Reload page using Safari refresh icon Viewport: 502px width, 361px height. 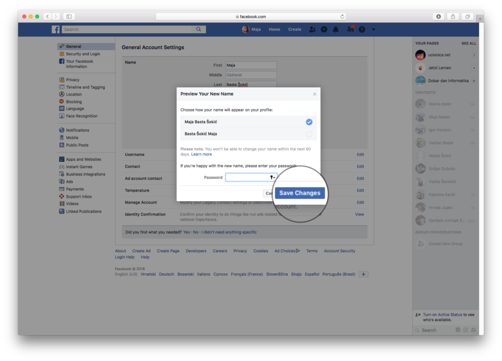[x=342, y=16]
